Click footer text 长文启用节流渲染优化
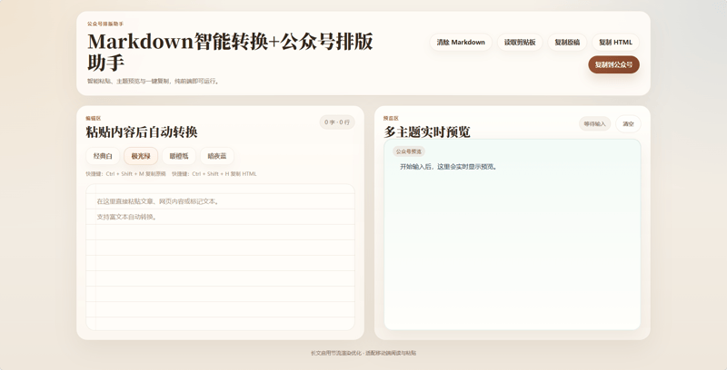This screenshot has height=370, width=727. 336,353
